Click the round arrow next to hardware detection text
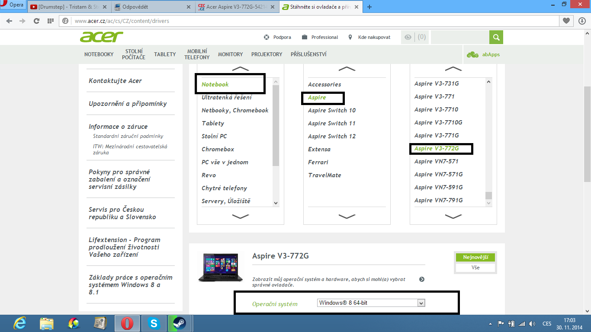591x332 pixels. tap(422, 279)
